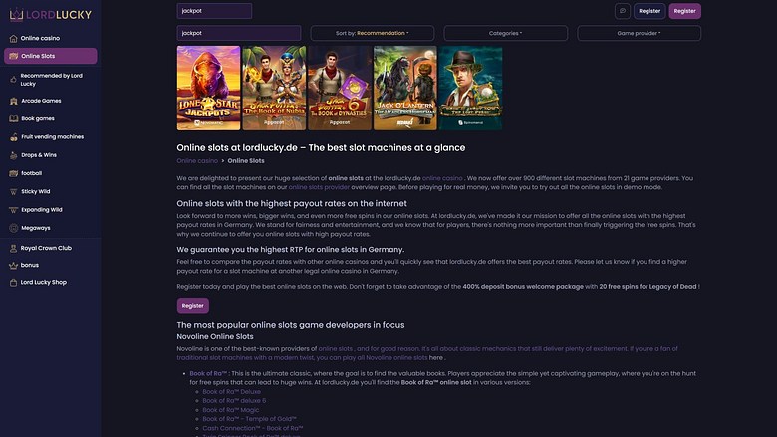This screenshot has height=437, width=777.
Task: Click the Lord Lucky crown logo
Action: pyautogui.click(x=16, y=14)
